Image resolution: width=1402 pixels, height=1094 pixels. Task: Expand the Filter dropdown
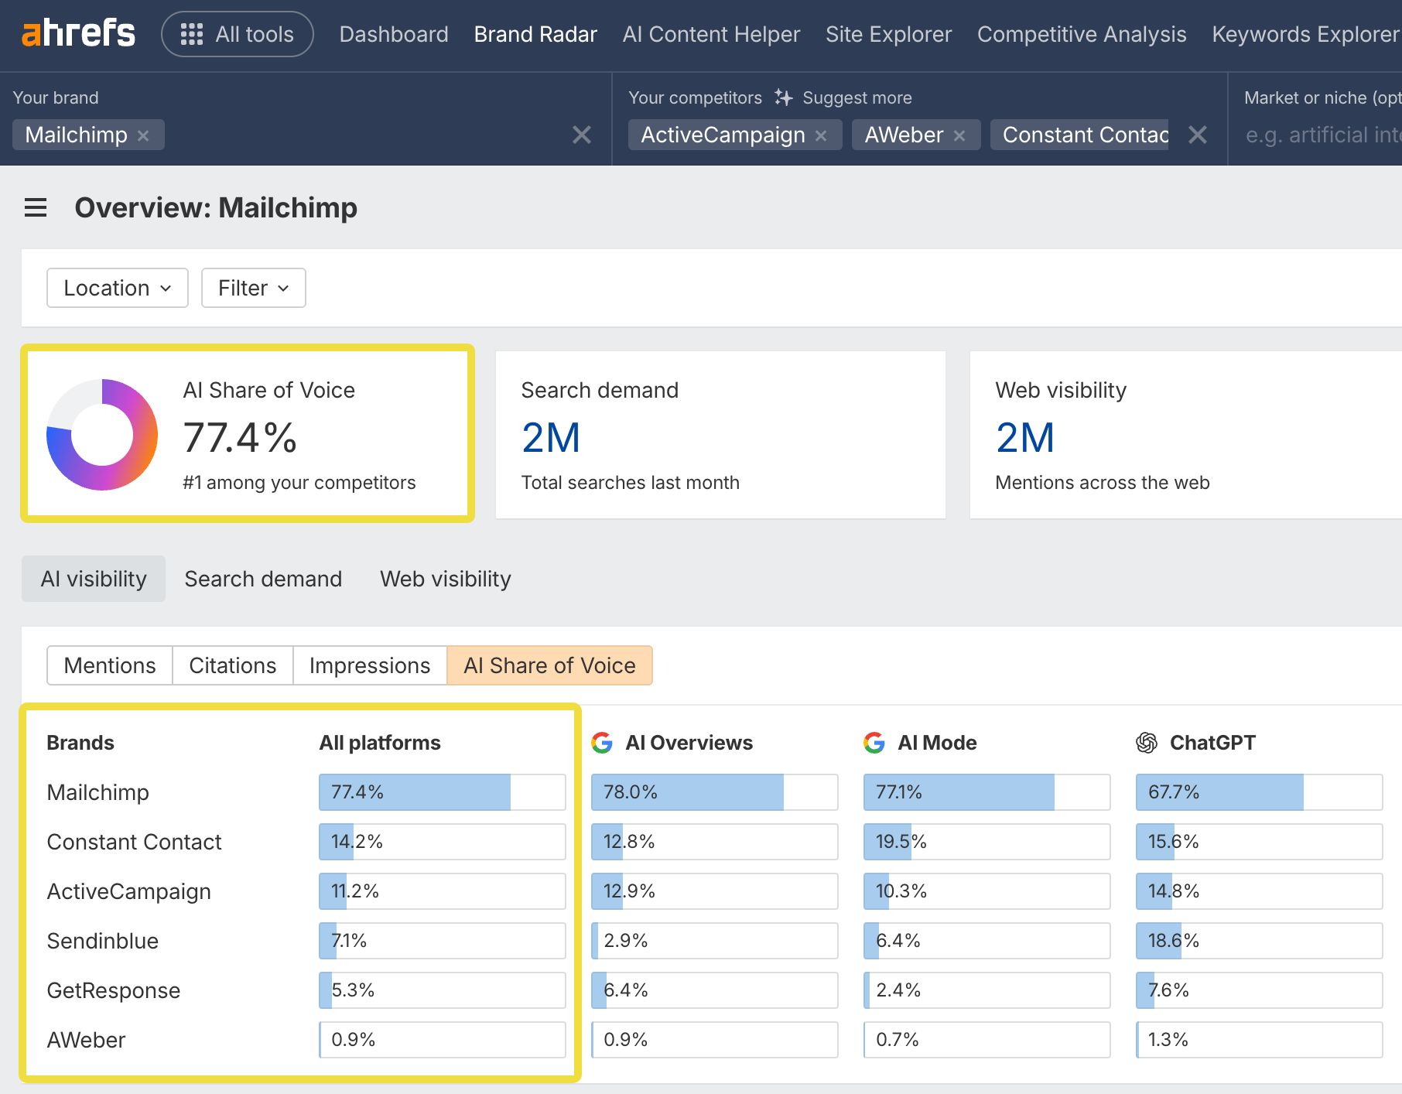pyautogui.click(x=253, y=288)
